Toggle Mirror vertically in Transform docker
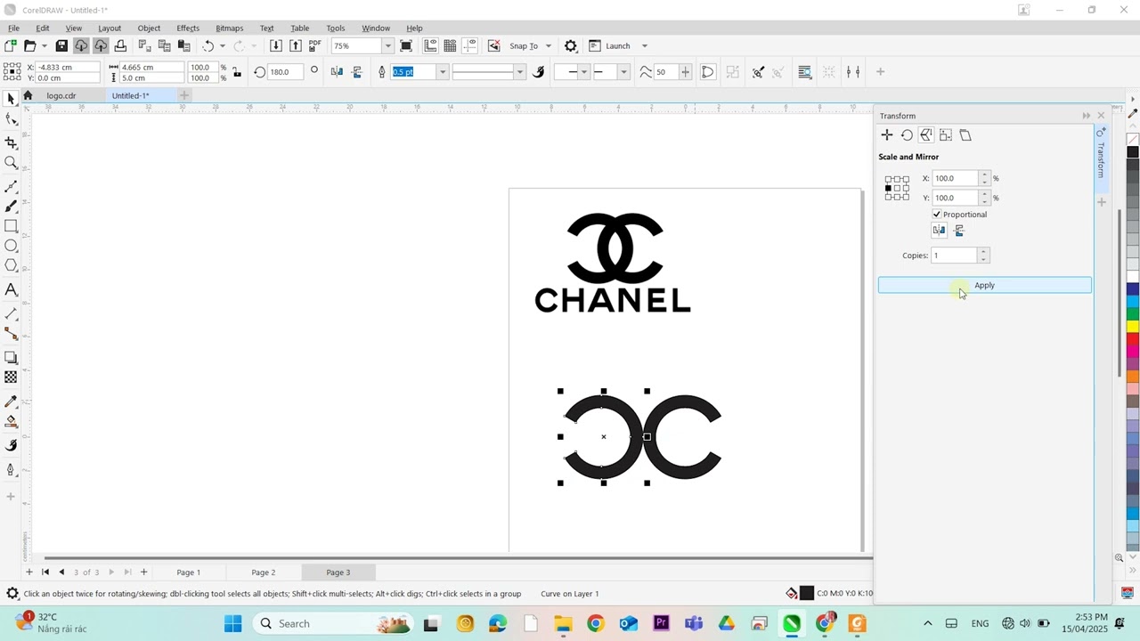This screenshot has height=641, width=1140. pos(959,231)
